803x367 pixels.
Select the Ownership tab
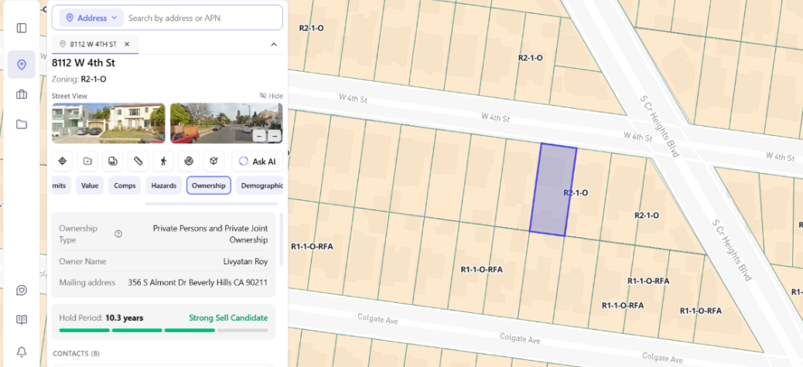pyautogui.click(x=209, y=185)
